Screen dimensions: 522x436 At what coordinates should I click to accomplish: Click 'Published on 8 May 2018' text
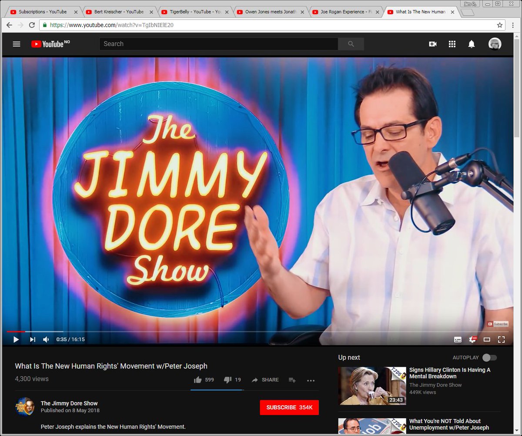coord(70,410)
